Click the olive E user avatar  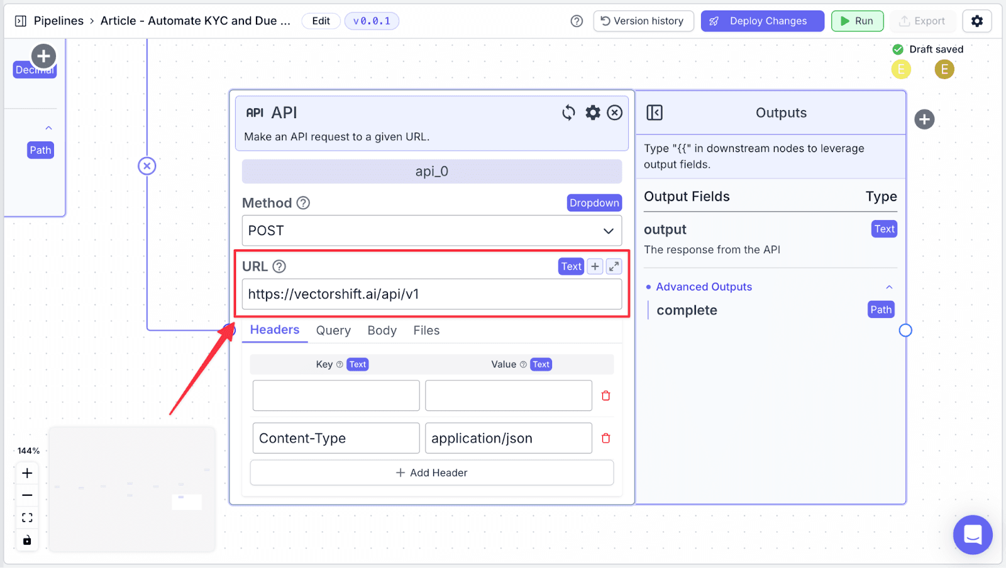point(944,69)
